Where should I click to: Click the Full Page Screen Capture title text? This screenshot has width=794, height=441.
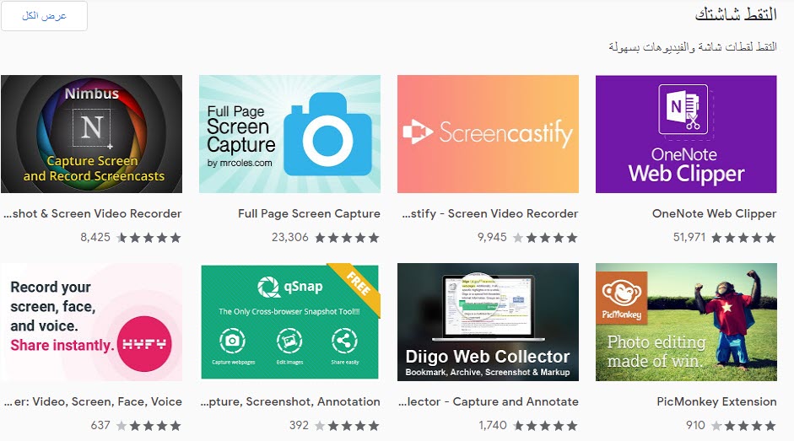[309, 213]
